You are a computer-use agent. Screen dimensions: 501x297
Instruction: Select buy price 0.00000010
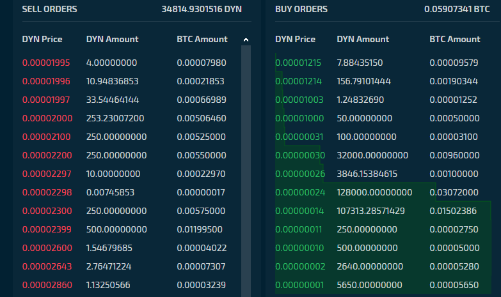point(299,248)
